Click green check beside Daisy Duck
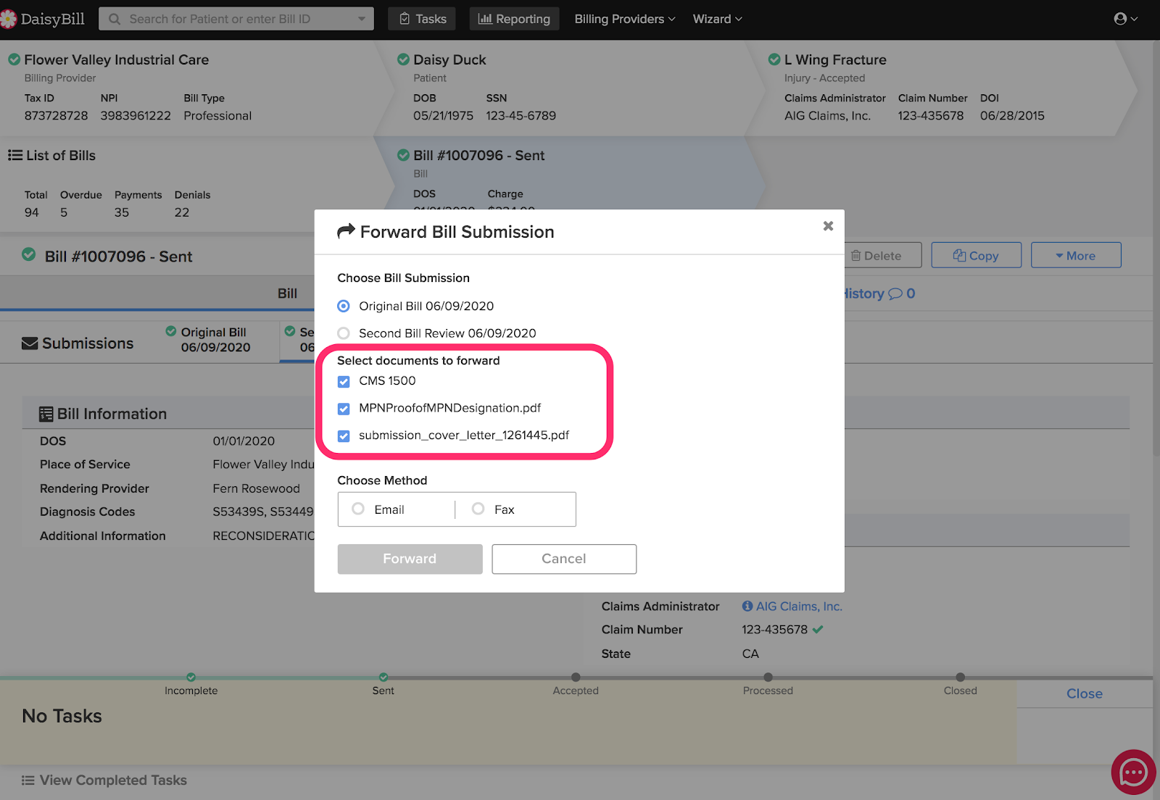This screenshot has height=800, width=1160. (403, 59)
